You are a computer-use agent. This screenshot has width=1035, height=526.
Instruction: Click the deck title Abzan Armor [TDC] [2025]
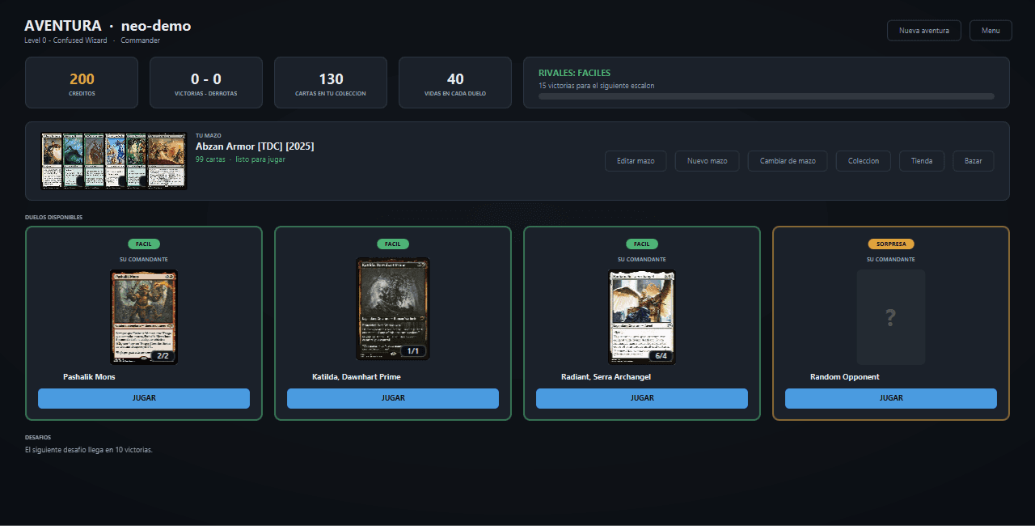click(x=255, y=146)
